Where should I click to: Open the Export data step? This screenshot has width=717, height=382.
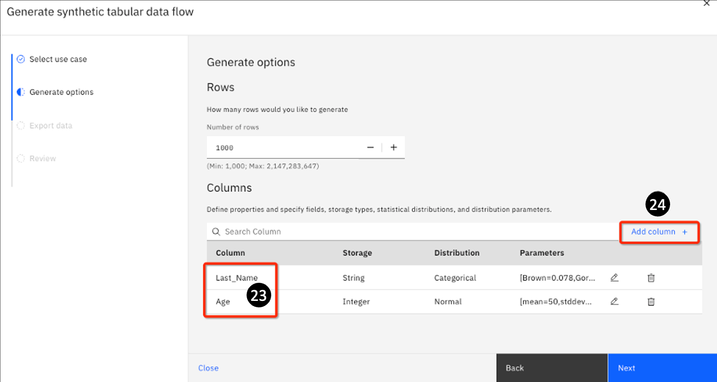tap(51, 126)
